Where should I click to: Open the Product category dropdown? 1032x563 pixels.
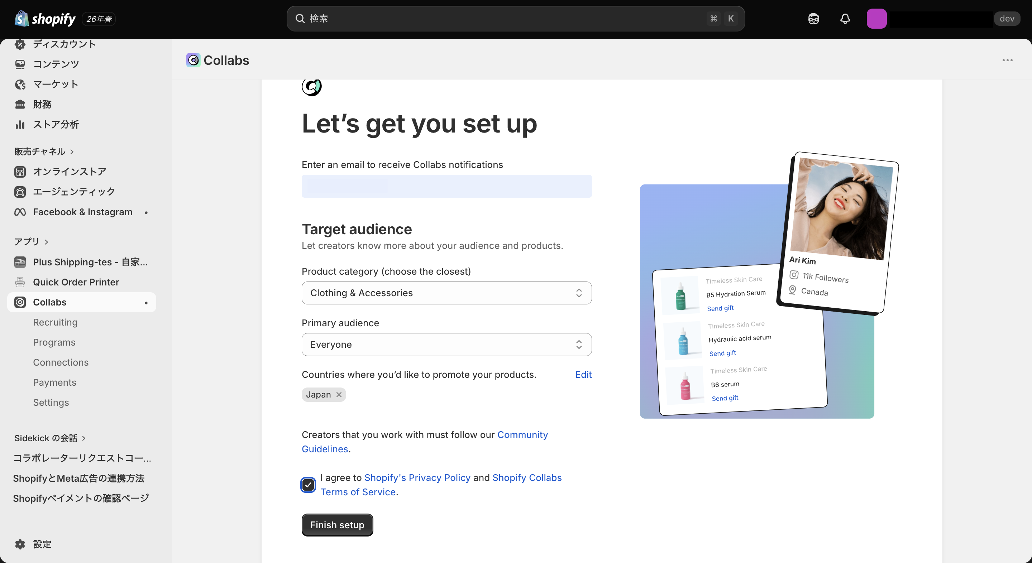(446, 293)
